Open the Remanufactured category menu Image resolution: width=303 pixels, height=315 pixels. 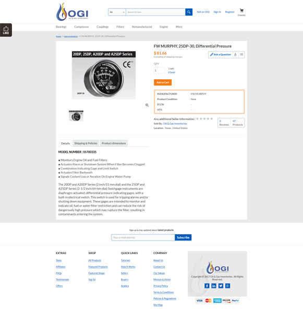[x=142, y=27]
